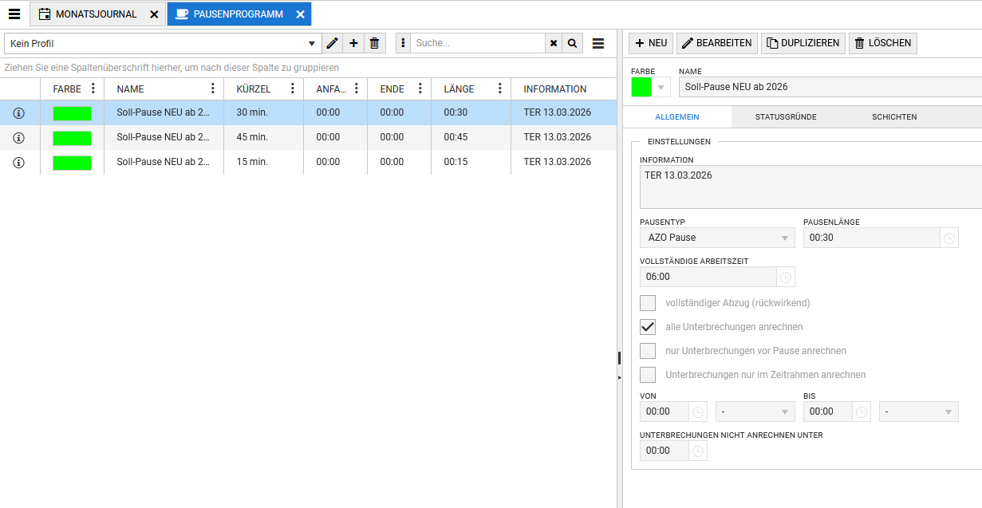This screenshot has width=982, height=508.
Task: Delete profile using the trash icon
Action: click(375, 43)
